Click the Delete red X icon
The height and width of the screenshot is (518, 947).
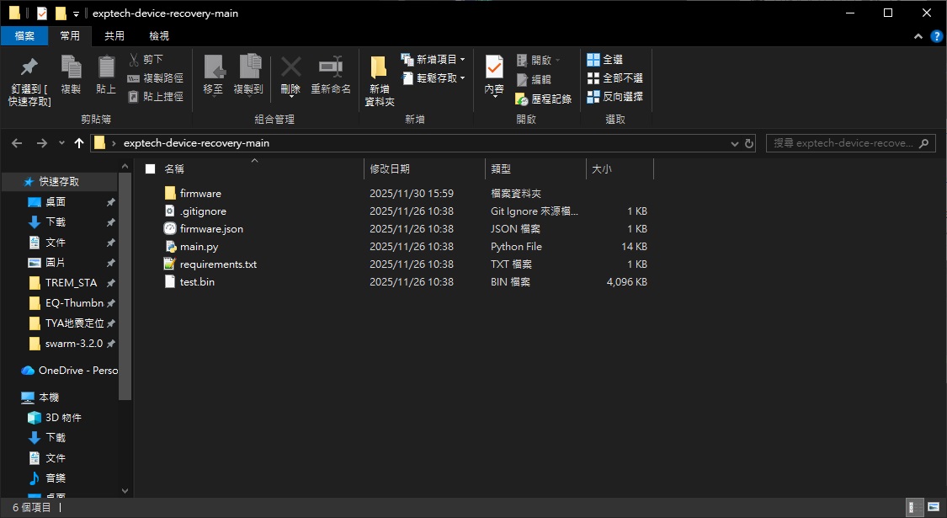290,67
